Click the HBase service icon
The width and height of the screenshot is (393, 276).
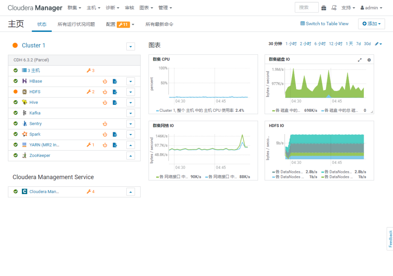click(x=24, y=81)
